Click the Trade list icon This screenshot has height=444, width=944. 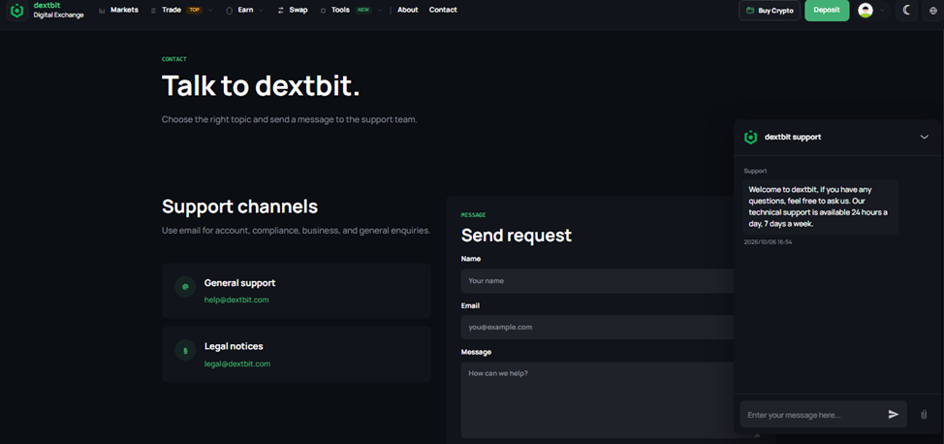153,11
